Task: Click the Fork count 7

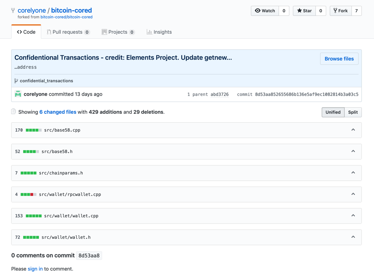Action: click(356, 11)
